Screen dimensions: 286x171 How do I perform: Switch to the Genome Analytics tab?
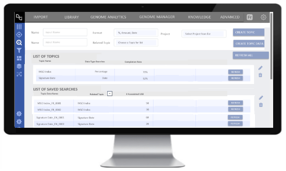[108, 17]
